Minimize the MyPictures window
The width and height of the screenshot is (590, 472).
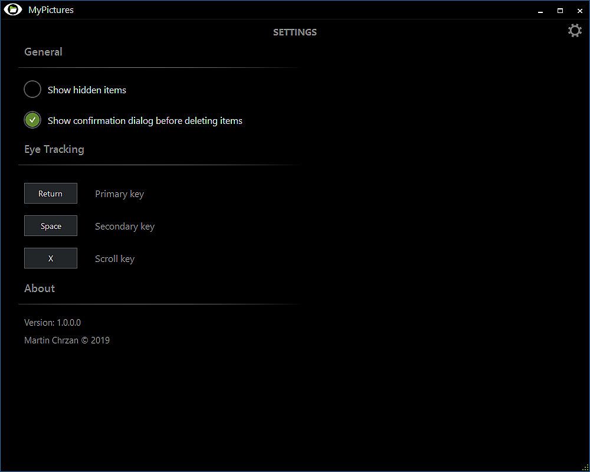coord(540,11)
